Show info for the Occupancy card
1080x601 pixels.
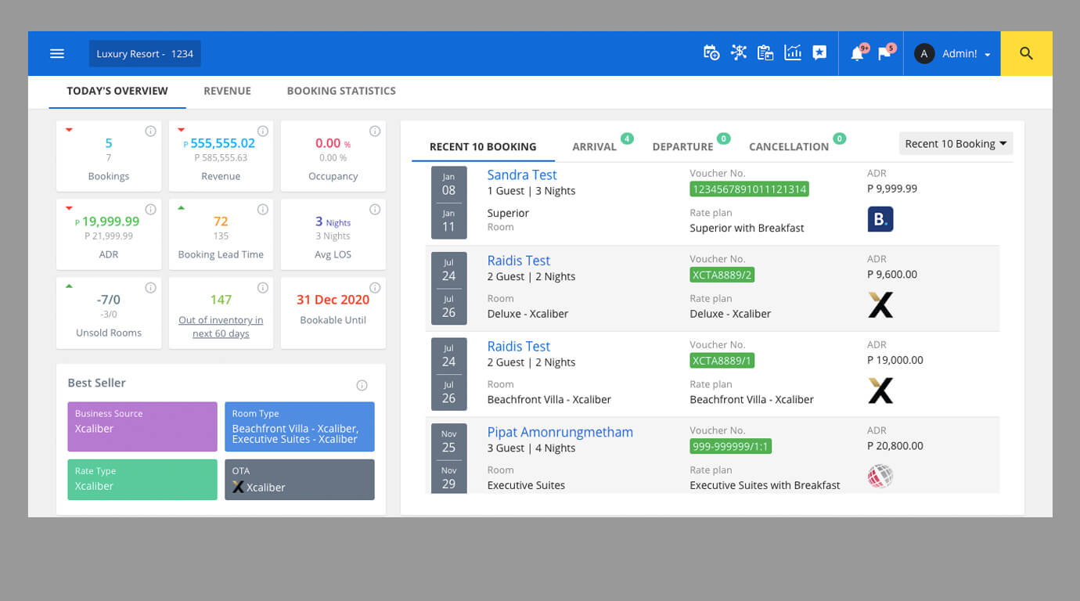(x=375, y=131)
